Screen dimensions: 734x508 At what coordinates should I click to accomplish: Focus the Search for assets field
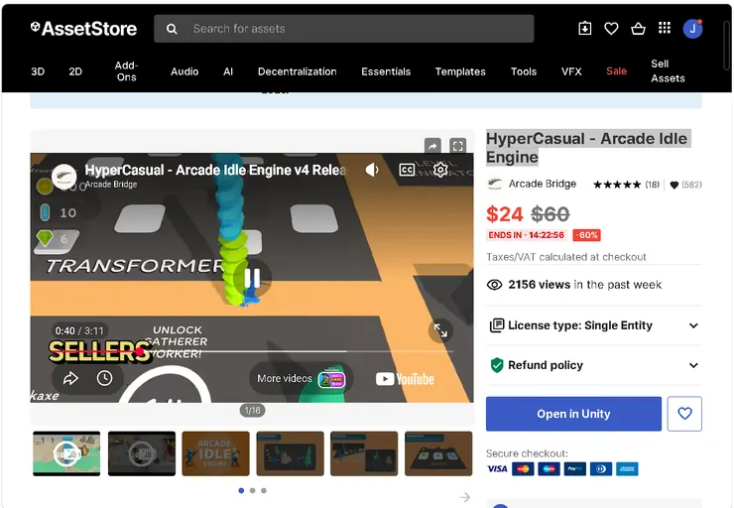coord(343,29)
